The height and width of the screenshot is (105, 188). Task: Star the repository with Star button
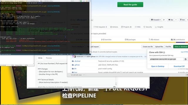(171, 20)
